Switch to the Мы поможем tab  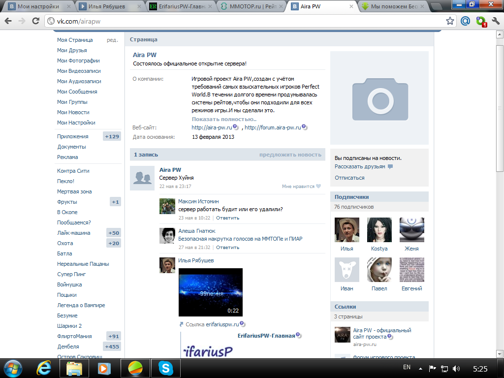pyautogui.click(x=394, y=6)
